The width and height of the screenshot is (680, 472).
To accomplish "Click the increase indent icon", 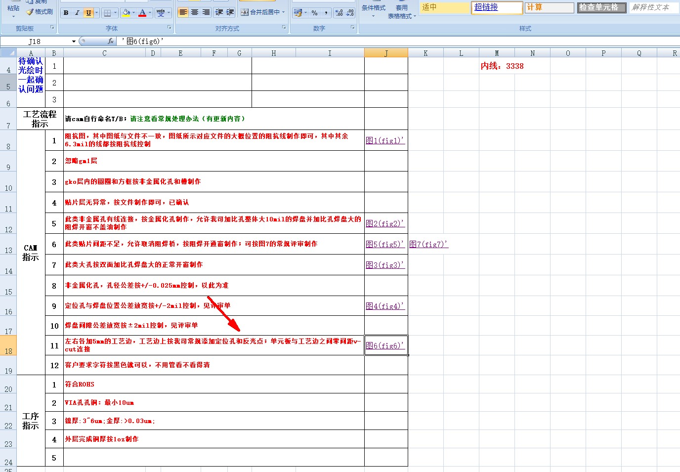I will (x=230, y=12).
